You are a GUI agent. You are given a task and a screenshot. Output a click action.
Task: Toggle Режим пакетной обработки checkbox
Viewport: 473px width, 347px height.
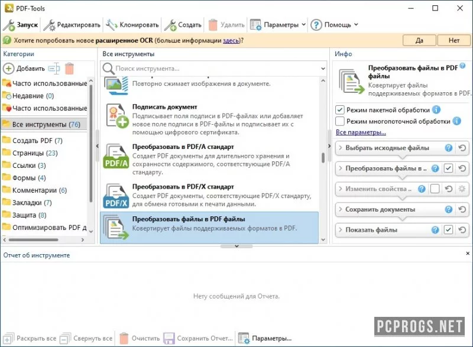click(339, 109)
